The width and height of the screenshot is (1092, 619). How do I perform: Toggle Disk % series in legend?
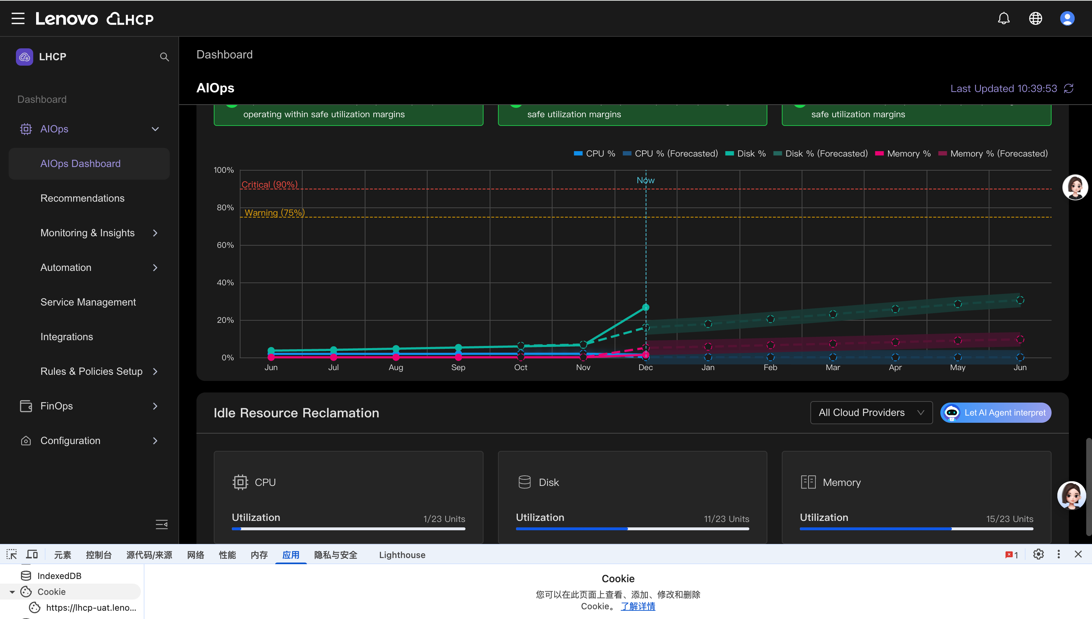(x=746, y=153)
